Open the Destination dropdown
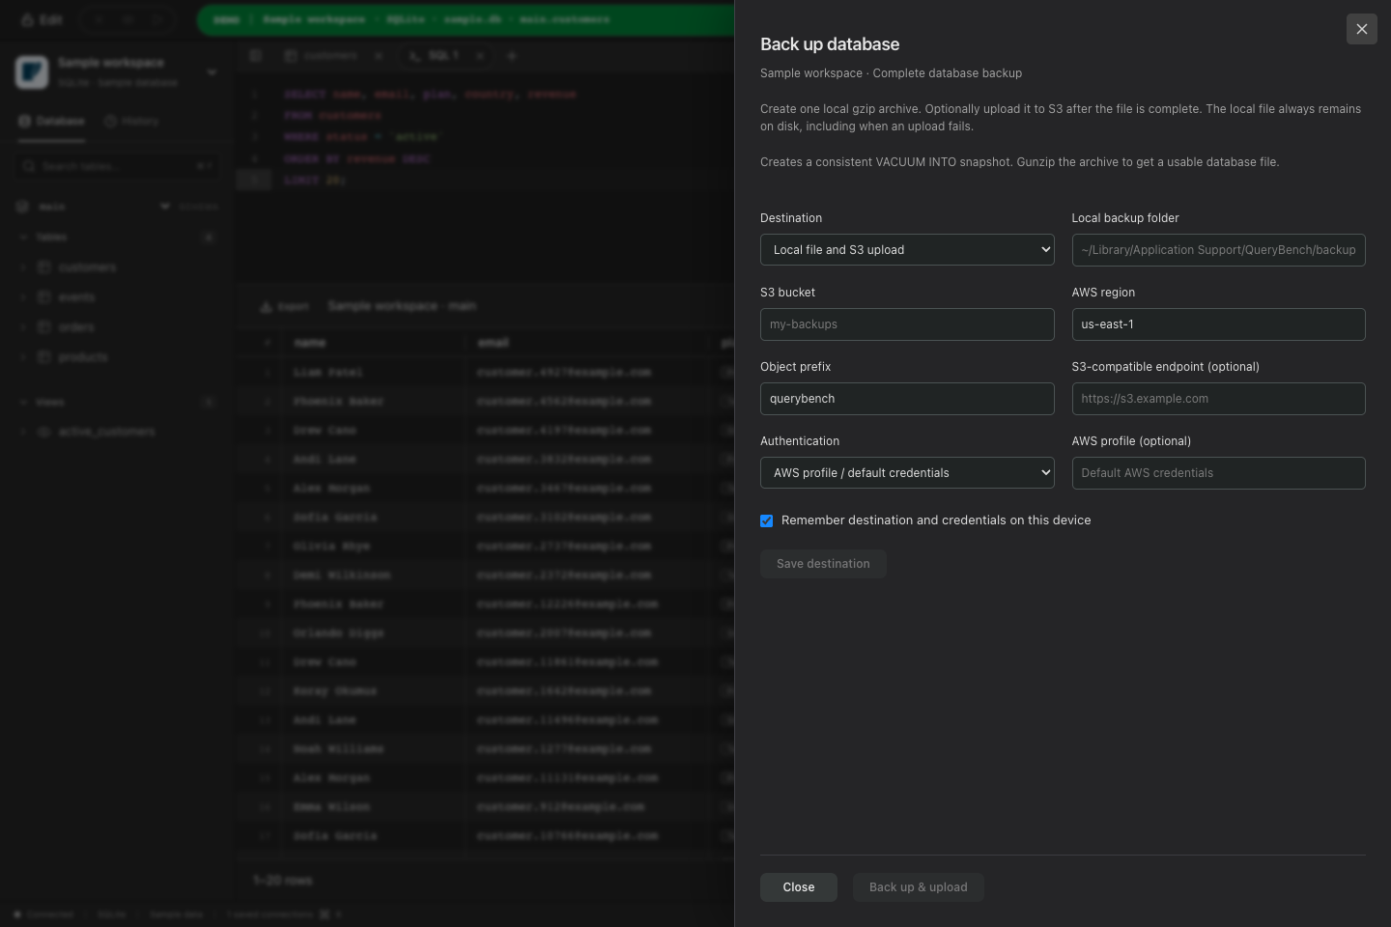 pyautogui.click(x=907, y=250)
